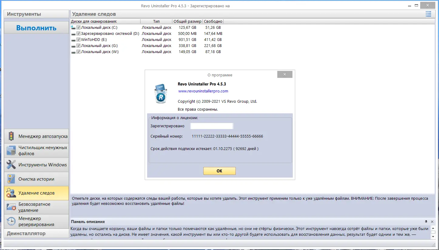Open Очистка истории tool
The image size is (439, 250).
pos(36,179)
